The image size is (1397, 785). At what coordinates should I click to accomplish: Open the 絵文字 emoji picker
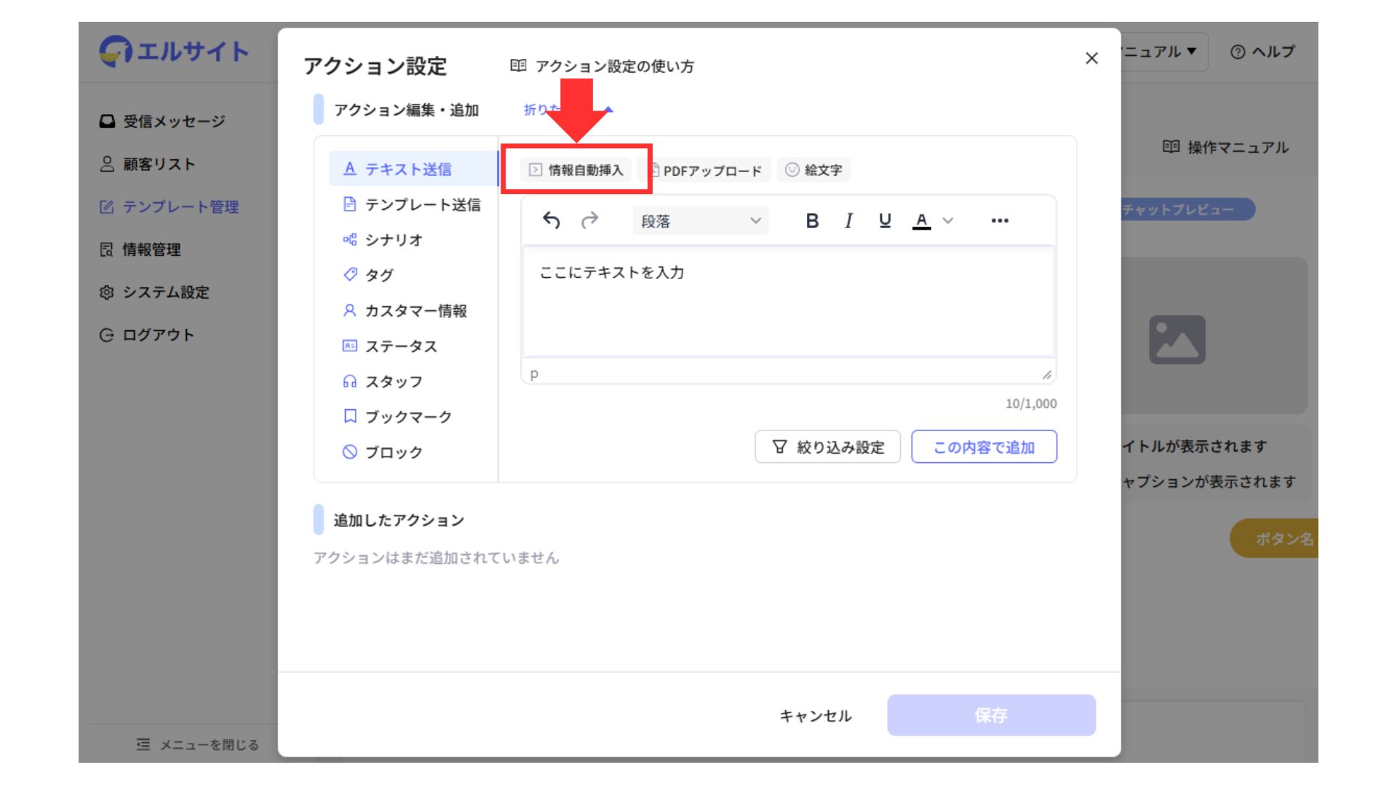tap(813, 170)
